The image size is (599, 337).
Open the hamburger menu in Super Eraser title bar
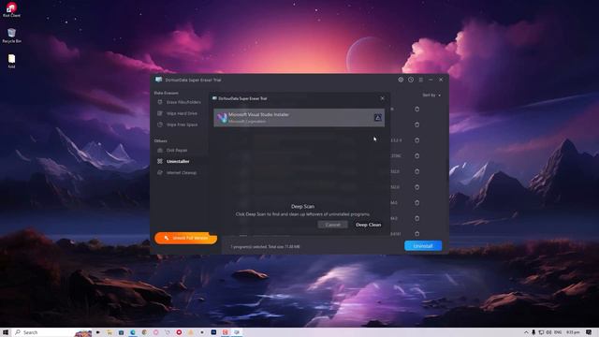(421, 80)
